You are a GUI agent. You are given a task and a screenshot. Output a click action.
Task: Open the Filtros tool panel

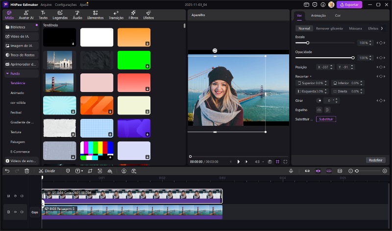(x=133, y=14)
